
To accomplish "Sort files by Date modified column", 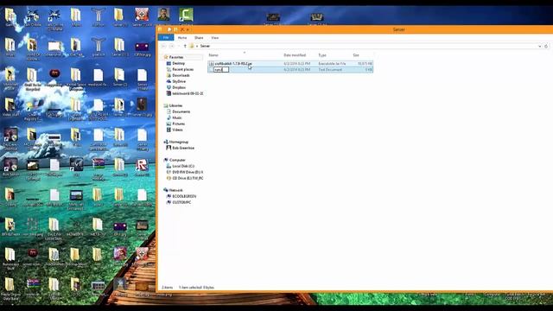I will (x=295, y=55).
